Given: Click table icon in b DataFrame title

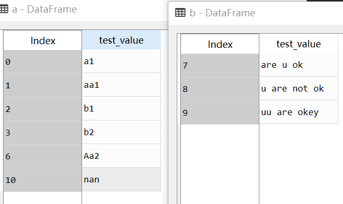Looking at the screenshot, I should pyautogui.click(x=180, y=13).
